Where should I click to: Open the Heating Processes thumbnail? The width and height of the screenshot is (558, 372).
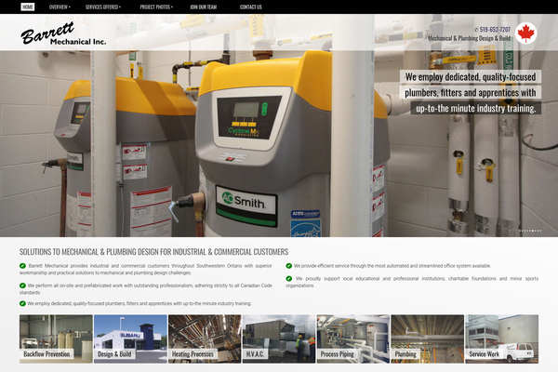pos(205,338)
